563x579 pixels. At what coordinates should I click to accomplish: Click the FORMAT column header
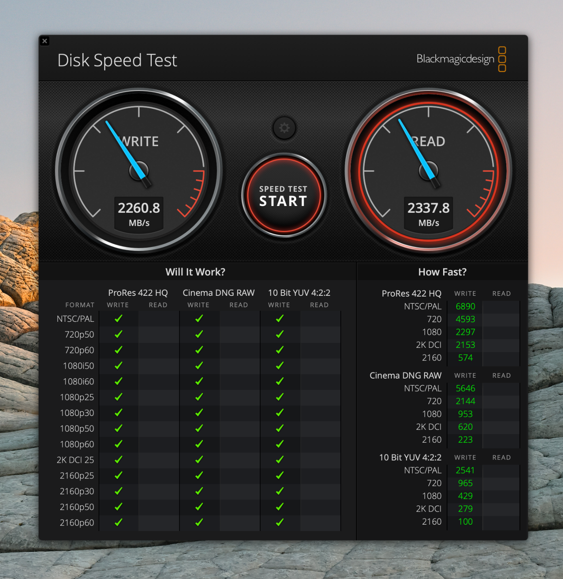click(80, 305)
